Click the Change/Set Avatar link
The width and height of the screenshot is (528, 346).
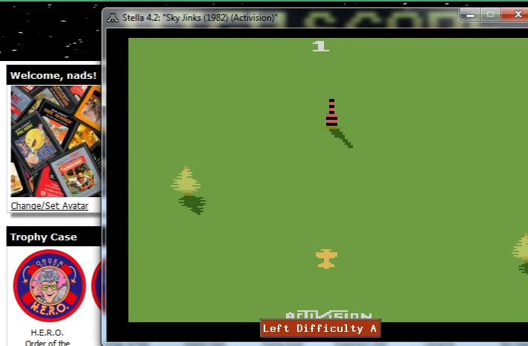pyautogui.click(x=49, y=205)
